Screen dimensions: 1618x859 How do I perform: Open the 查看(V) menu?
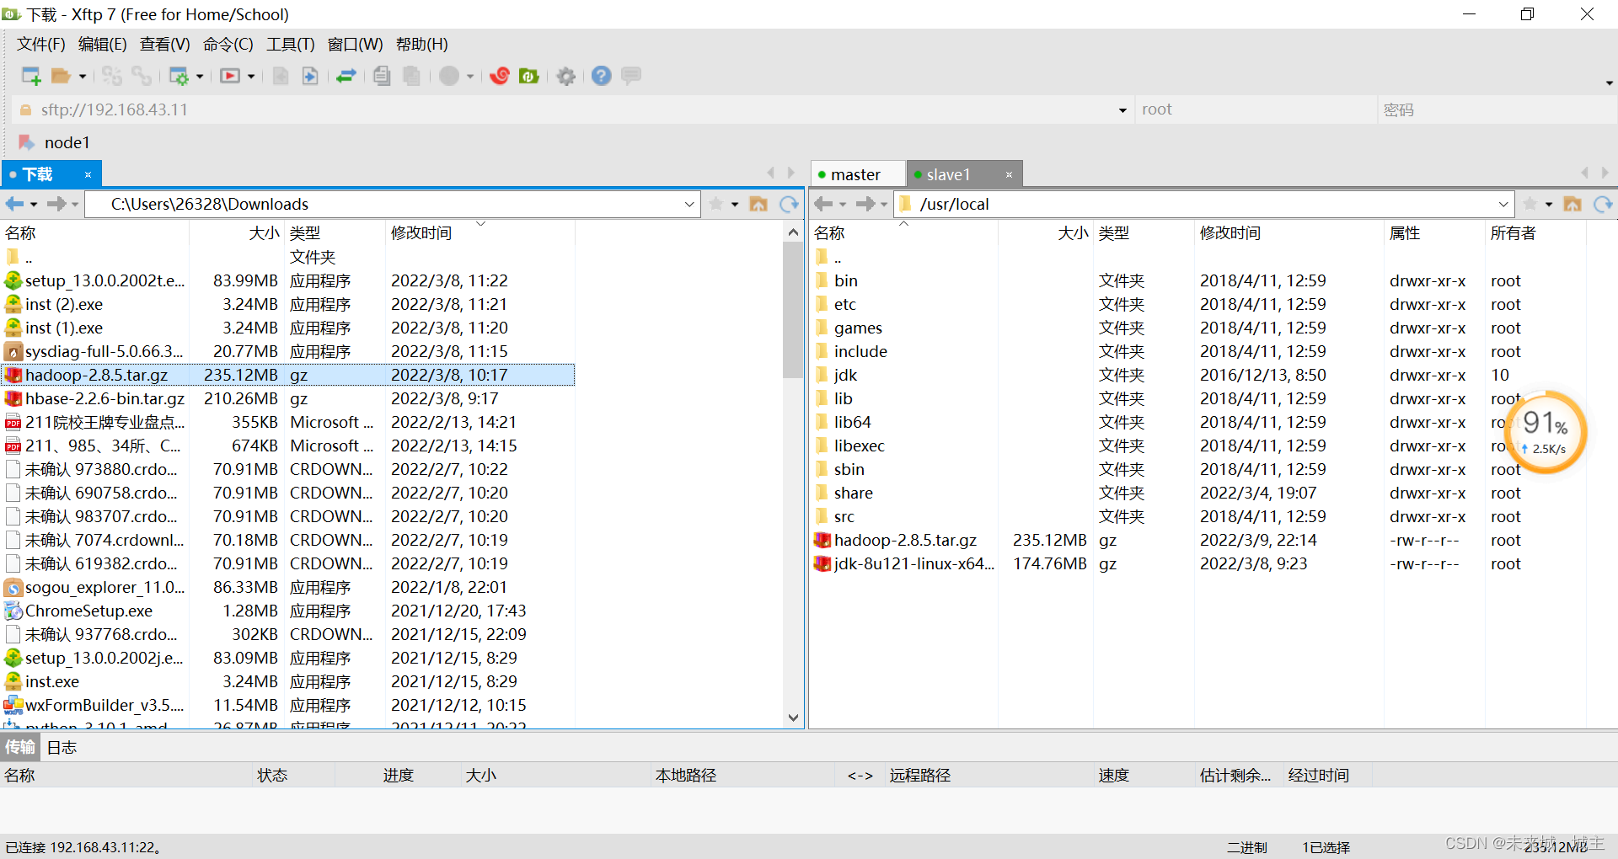click(x=164, y=44)
